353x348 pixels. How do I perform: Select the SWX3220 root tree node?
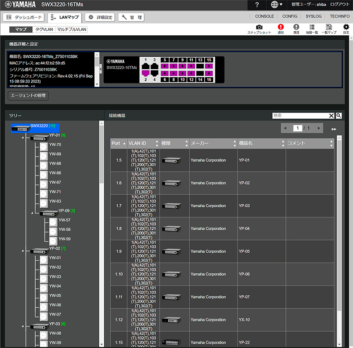pyautogui.click(x=35, y=128)
